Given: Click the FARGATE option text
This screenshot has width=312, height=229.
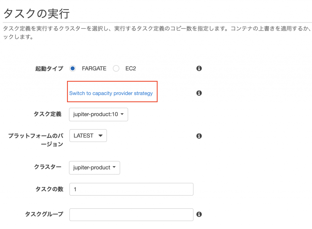Looking at the screenshot, I should point(94,69).
